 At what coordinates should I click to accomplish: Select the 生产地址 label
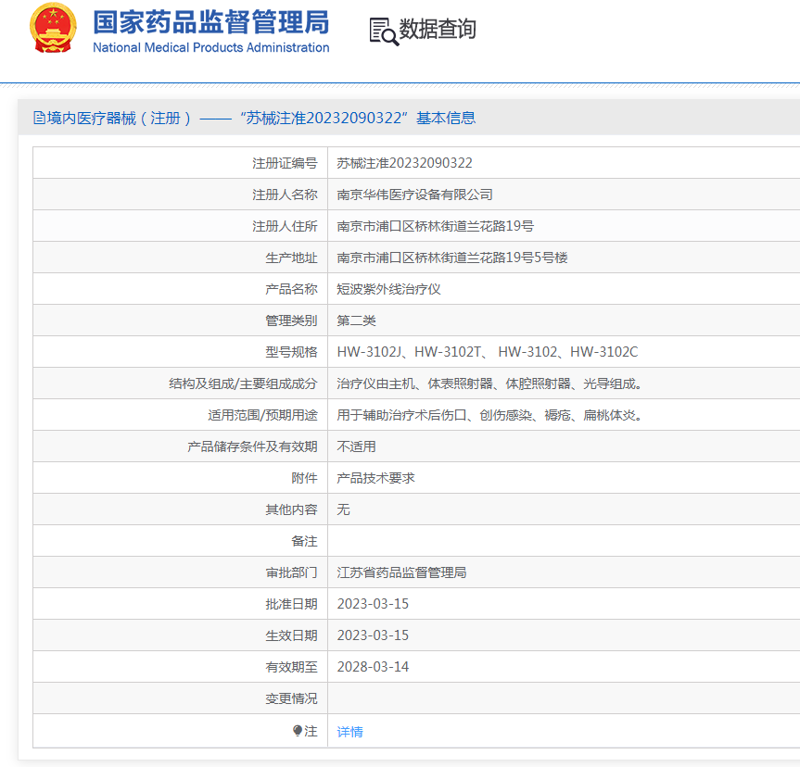pyautogui.click(x=291, y=258)
